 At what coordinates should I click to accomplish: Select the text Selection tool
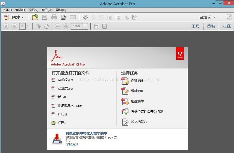(38, 26)
